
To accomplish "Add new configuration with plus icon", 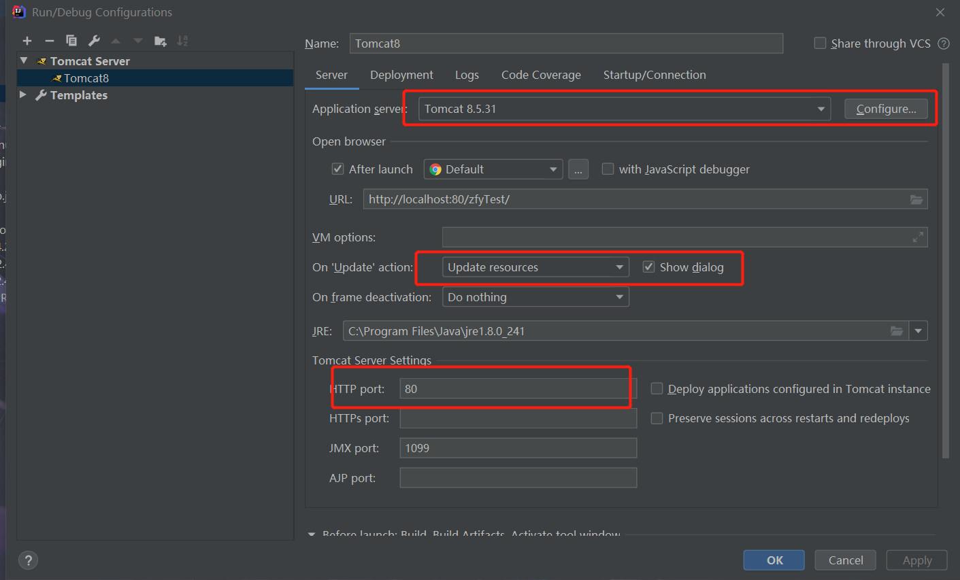I will pyautogui.click(x=27, y=41).
